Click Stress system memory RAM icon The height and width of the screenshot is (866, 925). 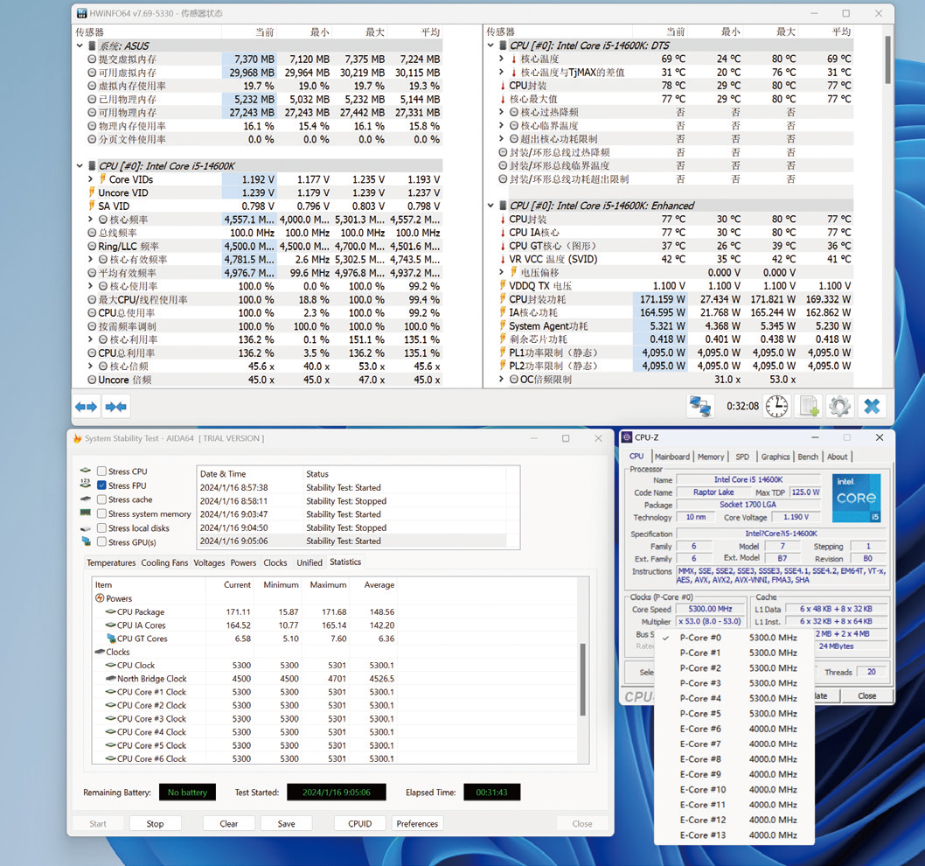(x=86, y=513)
